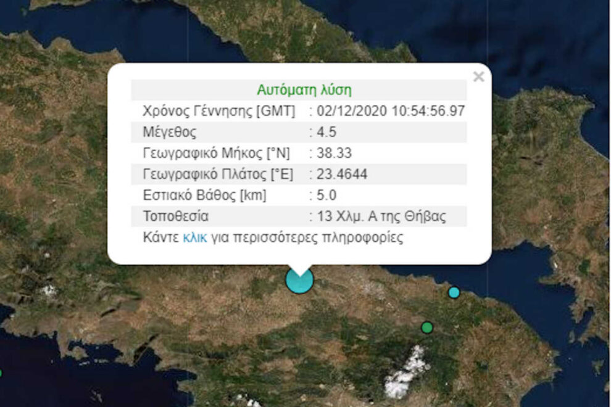Click the date '02/12/2020 10:54:56.97'
611x407 pixels.
391,111
